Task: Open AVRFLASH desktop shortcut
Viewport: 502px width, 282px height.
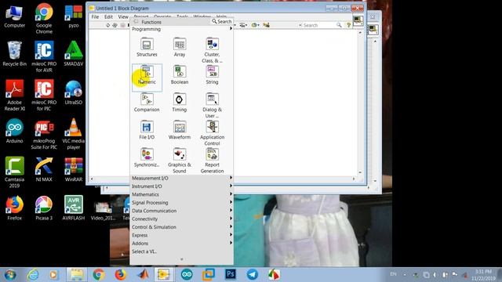Action: click(x=73, y=208)
